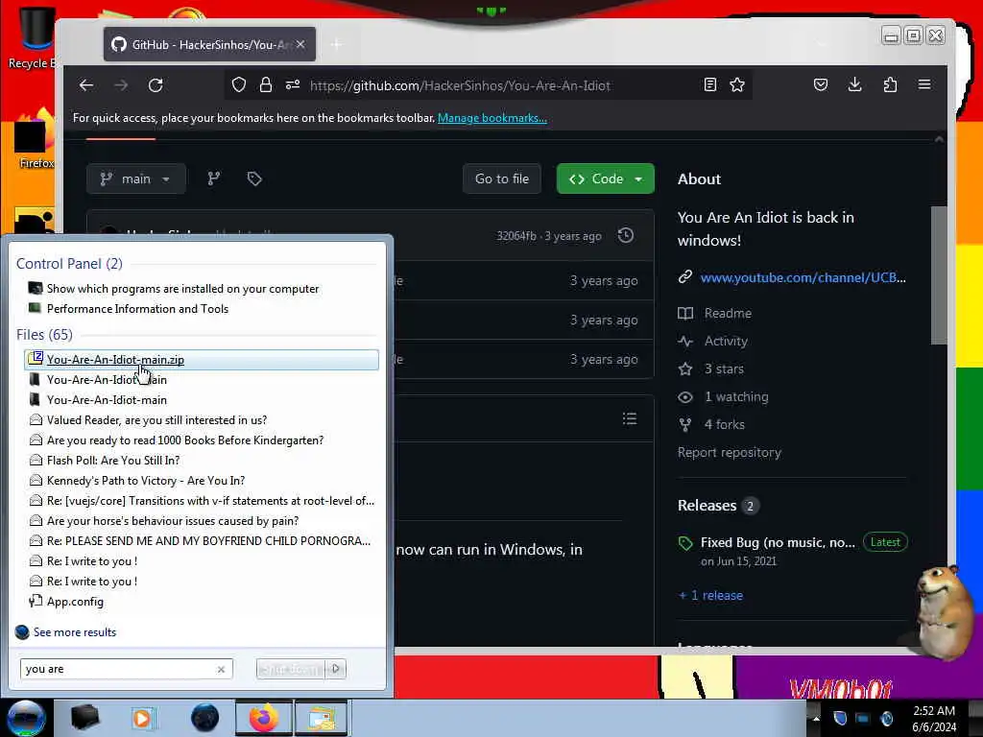Open App.config search result
Viewport: 983px width, 737px height.
75,602
